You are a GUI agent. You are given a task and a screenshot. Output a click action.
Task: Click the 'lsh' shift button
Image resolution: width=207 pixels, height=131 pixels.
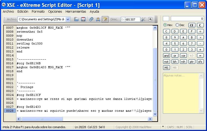175,62
